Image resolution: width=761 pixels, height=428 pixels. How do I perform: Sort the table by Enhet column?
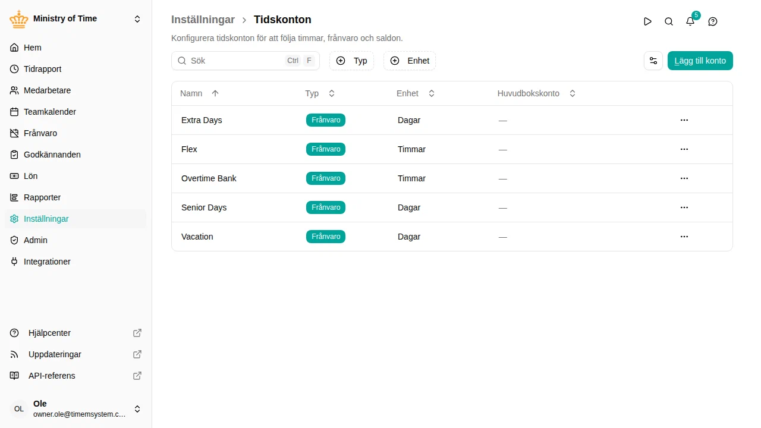[x=416, y=93]
